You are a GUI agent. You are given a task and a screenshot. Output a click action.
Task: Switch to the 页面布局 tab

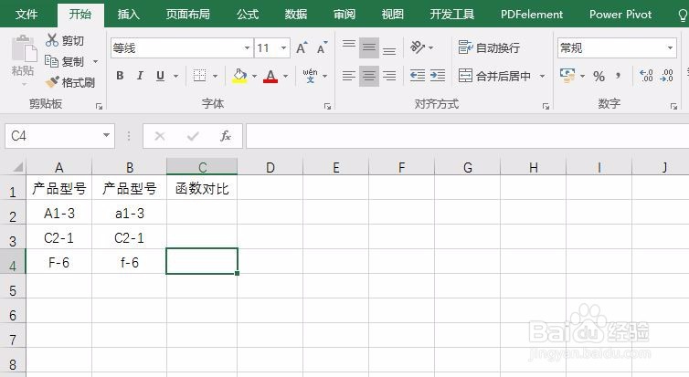coord(187,15)
